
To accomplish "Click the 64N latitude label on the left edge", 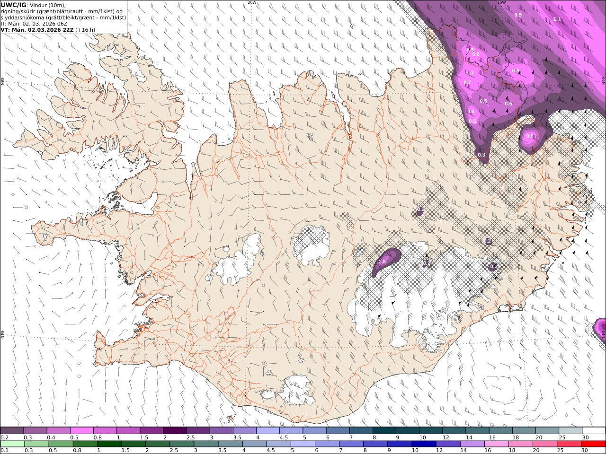I will [2, 334].
